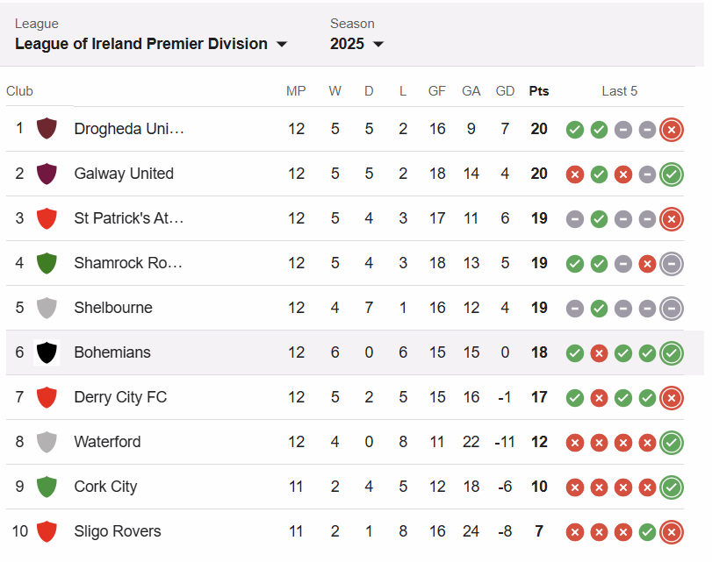Click Sligo Rovers' single green win icon
The width and height of the screenshot is (712, 562).
[647, 532]
